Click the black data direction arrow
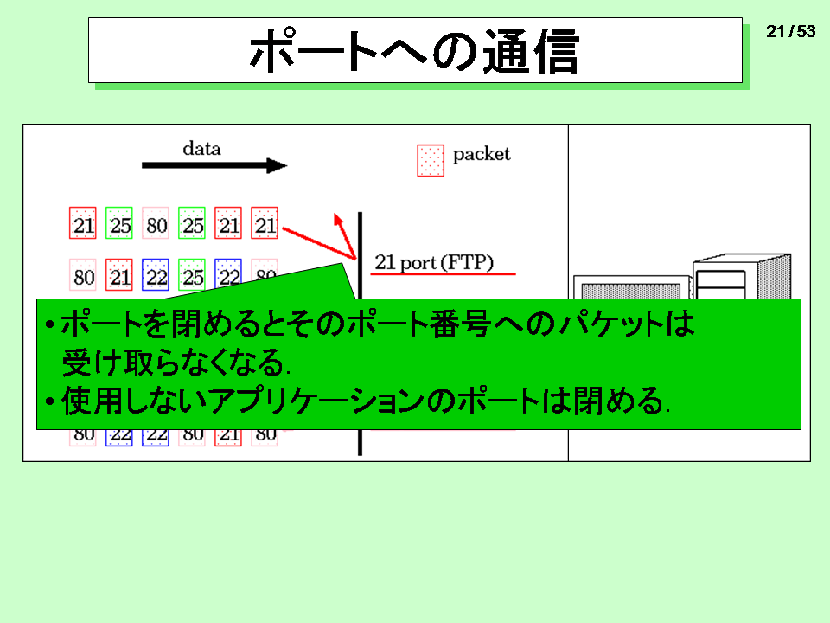The image size is (830, 623). tap(214, 165)
